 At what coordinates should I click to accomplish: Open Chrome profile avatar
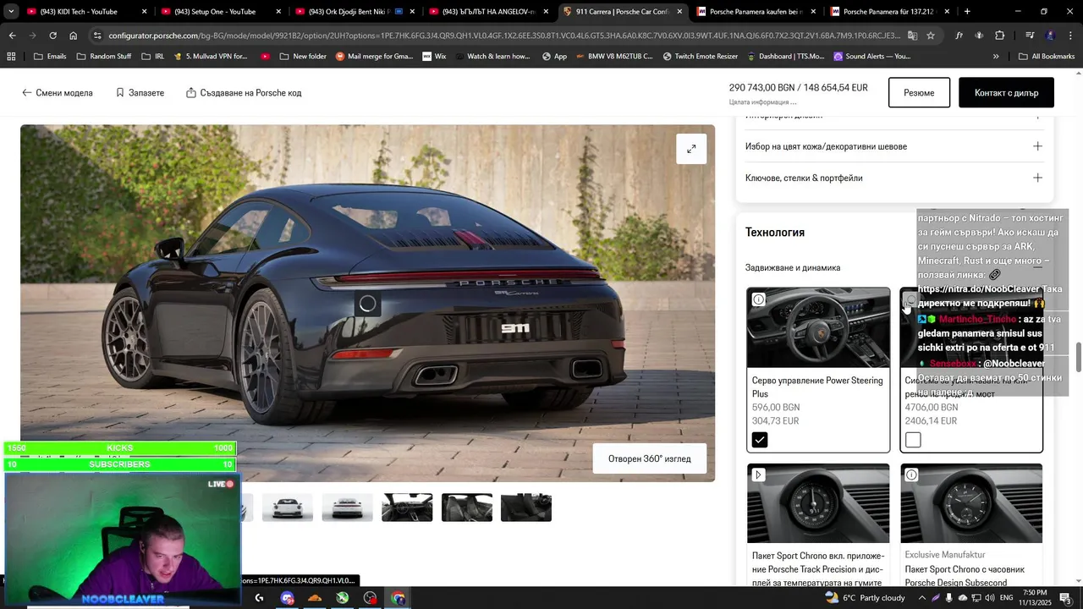coord(1050,36)
